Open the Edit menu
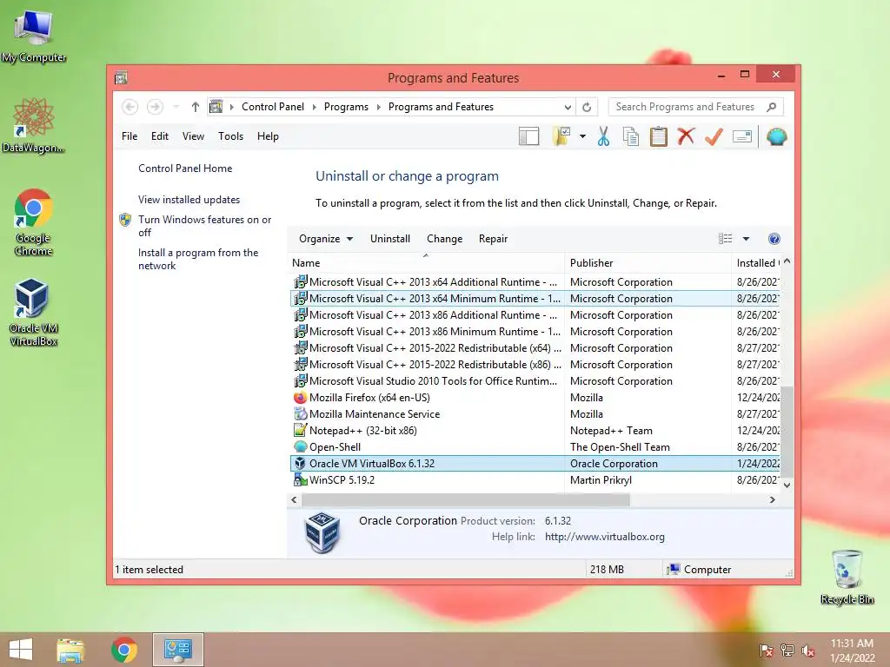This screenshot has height=667, width=890. (160, 136)
